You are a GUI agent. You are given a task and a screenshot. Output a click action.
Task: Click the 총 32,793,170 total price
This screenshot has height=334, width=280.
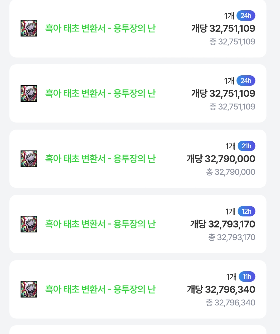point(232,237)
